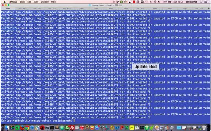This screenshot has width=211, height=131.
Task: Open the View menu
Action: (36, 2)
